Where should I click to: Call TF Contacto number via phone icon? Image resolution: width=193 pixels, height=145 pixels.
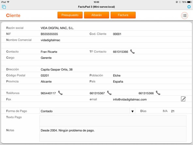point(133,52)
